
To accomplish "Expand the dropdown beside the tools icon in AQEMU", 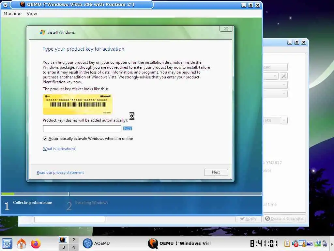I will point(275,76).
